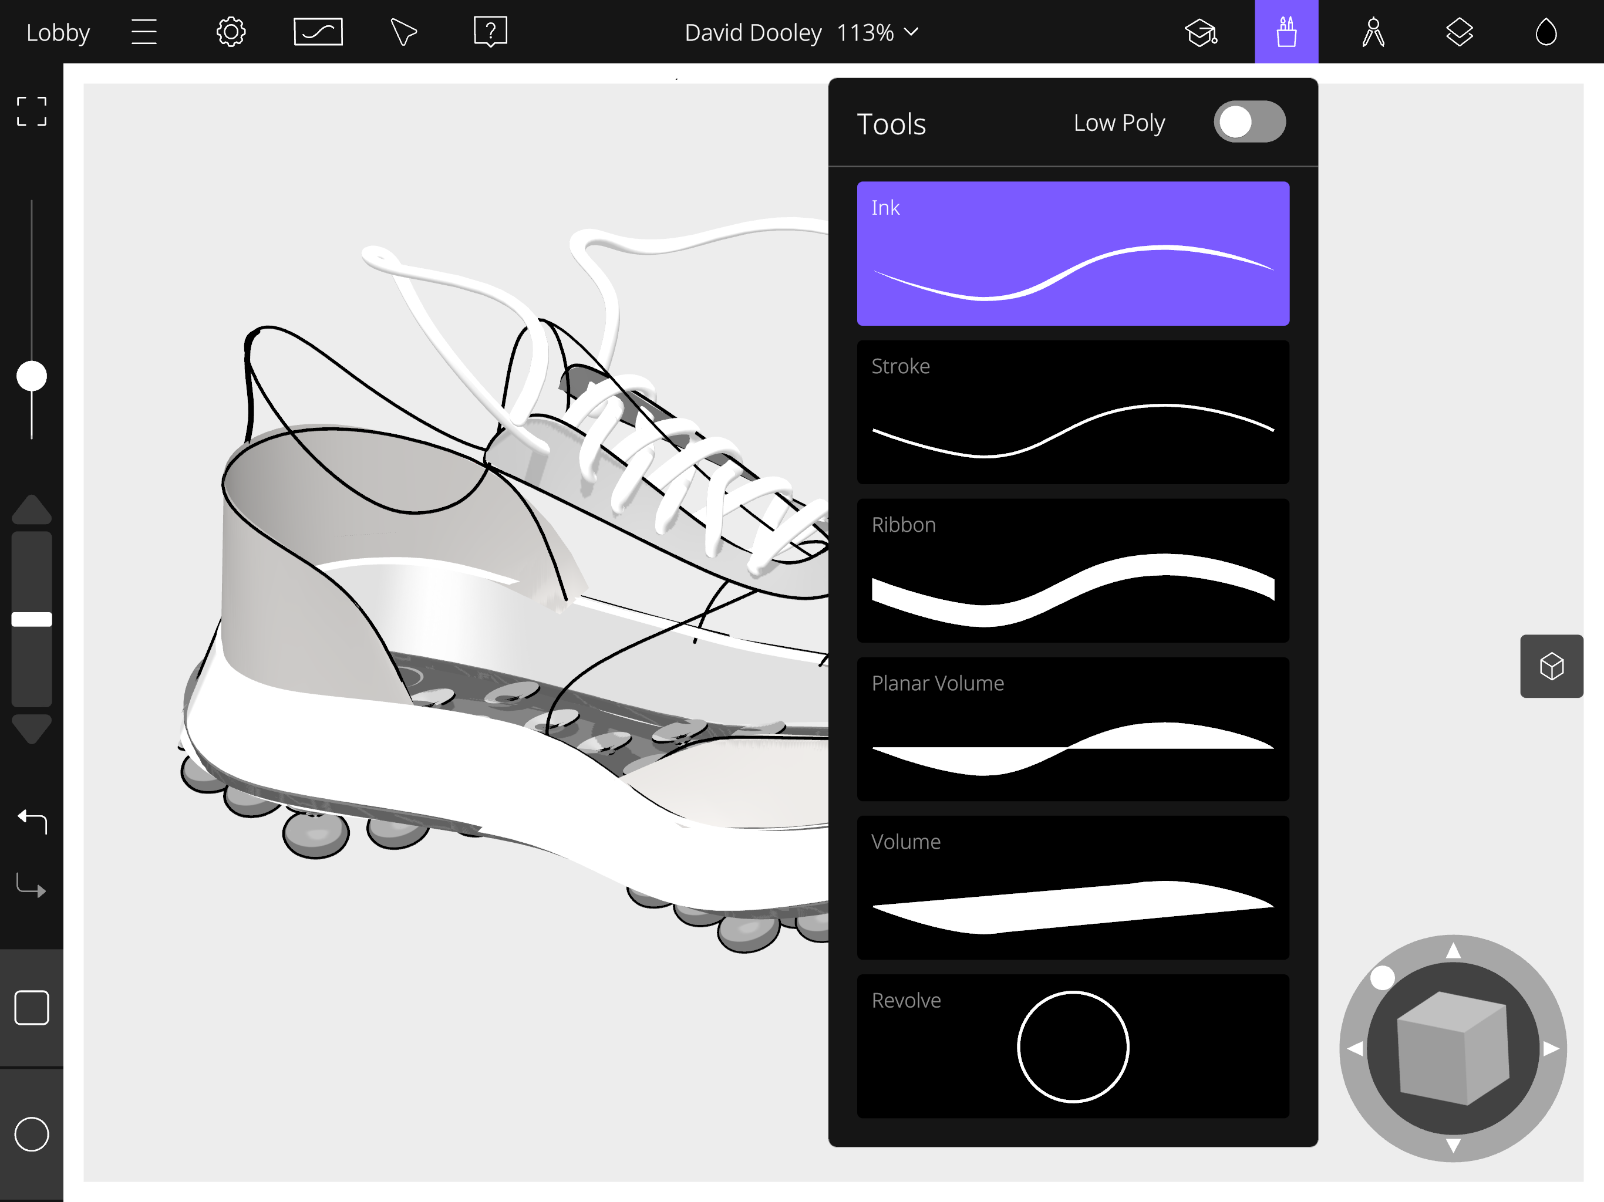The image size is (1604, 1202).
Task: Open the color droplet icon
Action: click(x=1546, y=32)
